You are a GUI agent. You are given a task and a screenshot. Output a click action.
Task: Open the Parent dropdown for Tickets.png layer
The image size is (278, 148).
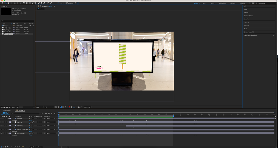point(51,126)
